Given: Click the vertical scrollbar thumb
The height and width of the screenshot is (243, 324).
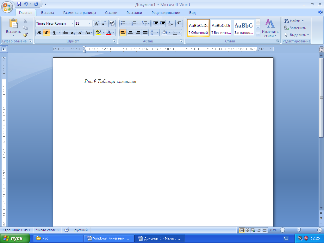Looking at the screenshot, I should 321,97.
